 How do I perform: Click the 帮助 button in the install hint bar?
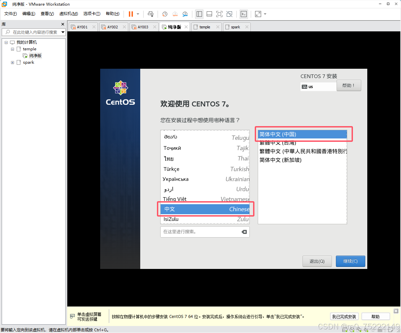pos(376,317)
